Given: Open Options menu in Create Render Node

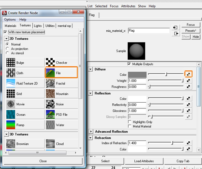Looking at the screenshot, I should [10, 20].
